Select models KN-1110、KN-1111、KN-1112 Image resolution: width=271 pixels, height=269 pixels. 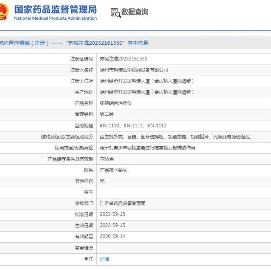133,126
